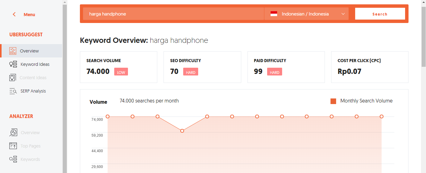Click the SEO Difficulty value 70
This screenshot has height=173, width=426.
174,71
